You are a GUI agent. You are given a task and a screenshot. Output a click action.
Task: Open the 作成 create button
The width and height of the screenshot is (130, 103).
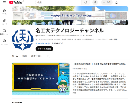point(107,2)
